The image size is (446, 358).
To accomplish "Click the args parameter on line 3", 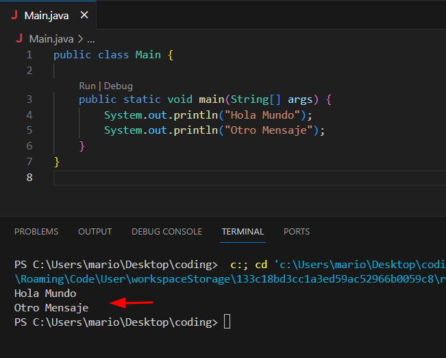I will [300, 99].
